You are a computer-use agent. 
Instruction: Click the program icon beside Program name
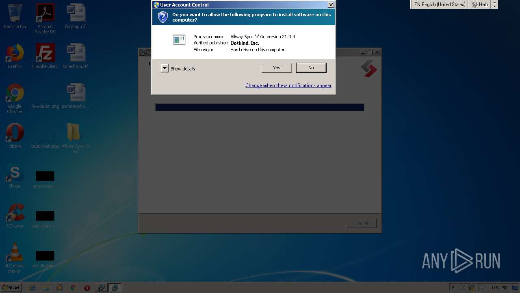pos(179,39)
